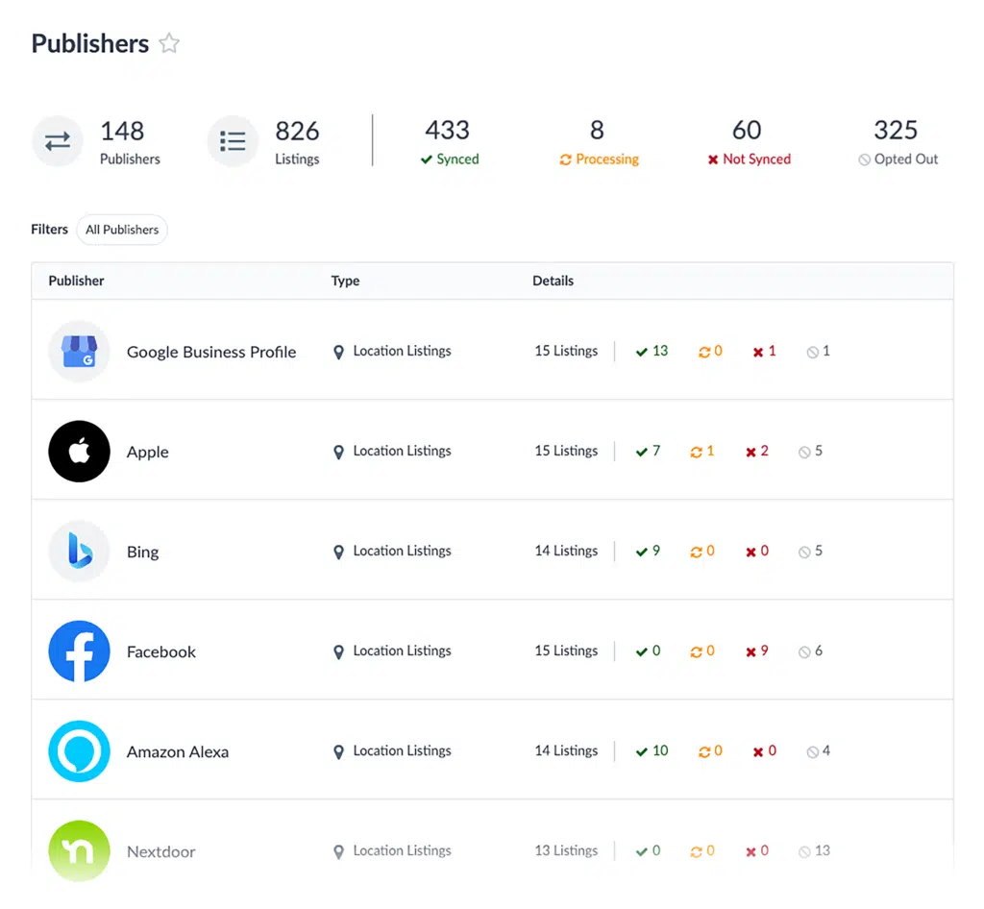Select the Bing publisher logo
This screenshot has height=909, width=984.
coord(80,552)
